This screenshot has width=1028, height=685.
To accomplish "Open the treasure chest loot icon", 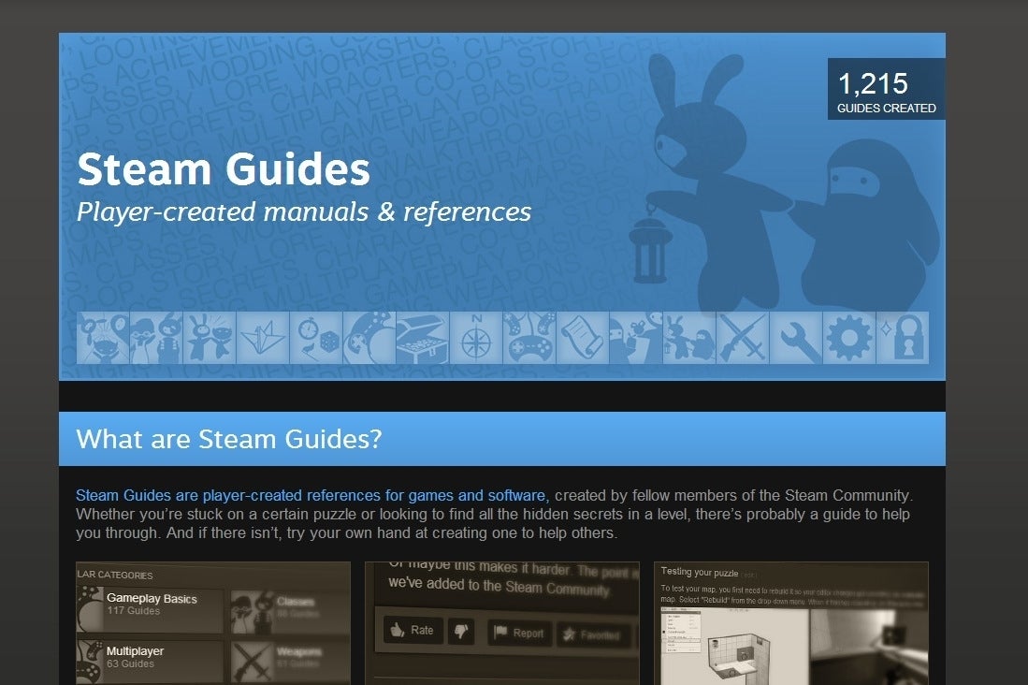I will click(422, 337).
